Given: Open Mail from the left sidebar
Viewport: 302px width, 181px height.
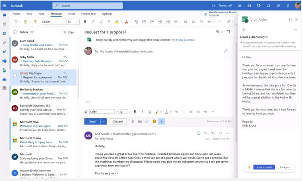Looking at the screenshot, I should [4, 15].
